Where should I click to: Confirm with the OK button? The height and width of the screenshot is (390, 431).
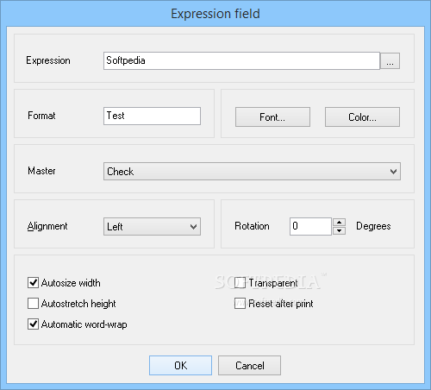(180, 365)
